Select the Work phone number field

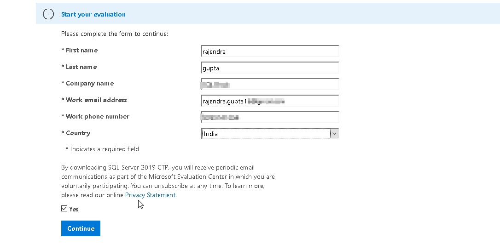[x=270, y=118]
